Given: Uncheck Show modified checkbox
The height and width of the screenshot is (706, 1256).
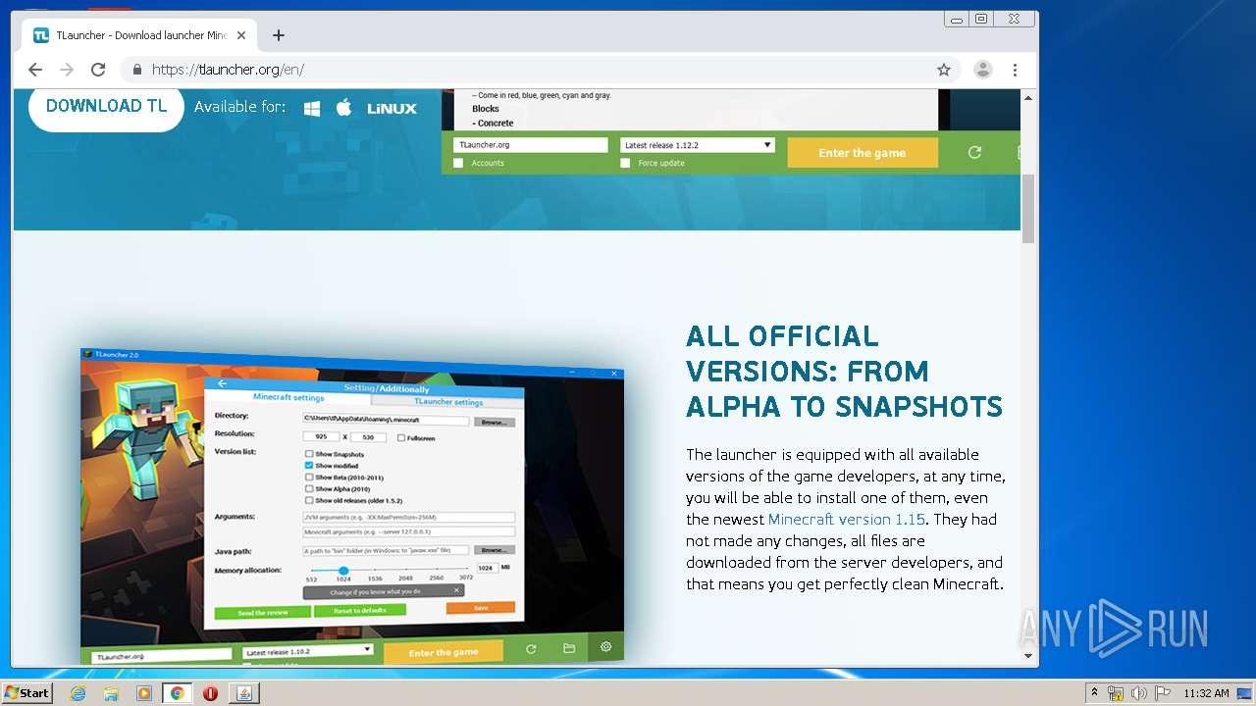Looking at the screenshot, I should click(x=309, y=466).
